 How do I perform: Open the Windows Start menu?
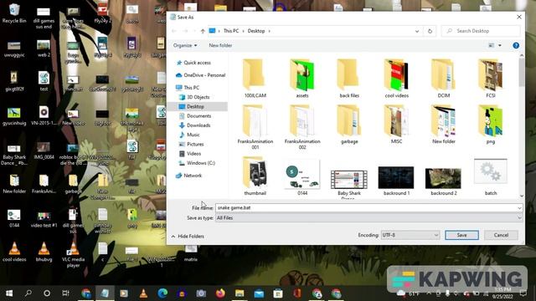pos(9,293)
